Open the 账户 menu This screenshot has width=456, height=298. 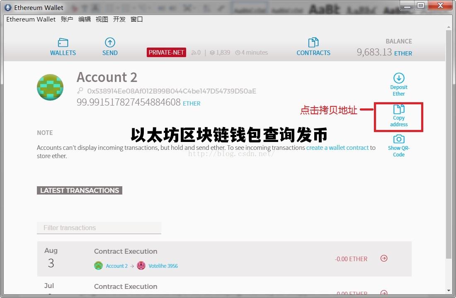click(x=67, y=19)
